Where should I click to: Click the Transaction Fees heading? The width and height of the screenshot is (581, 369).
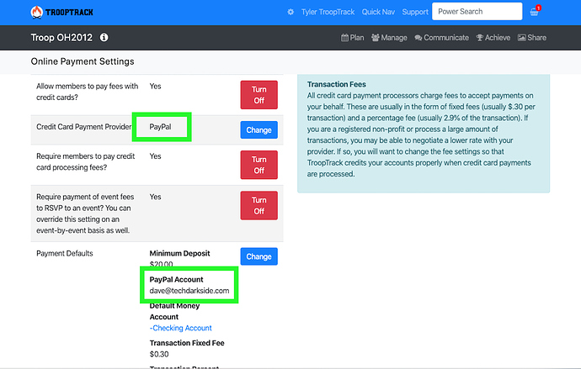pyautogui.click(x=337, y=84)
